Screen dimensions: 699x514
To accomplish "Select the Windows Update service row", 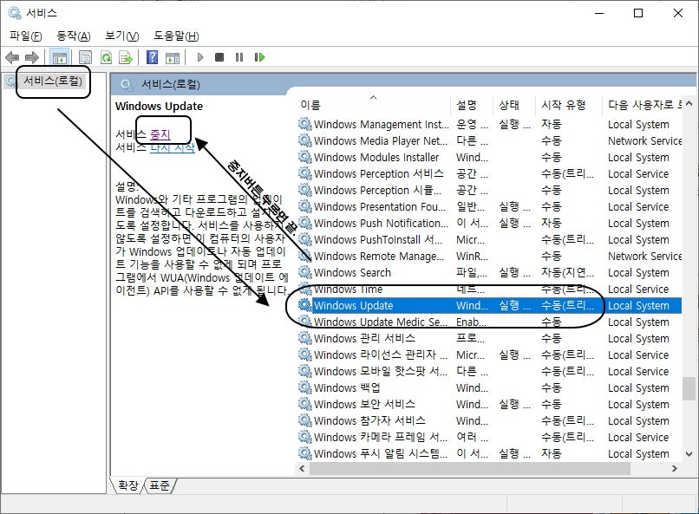I will pyautogui.click(x=489, y=306).
